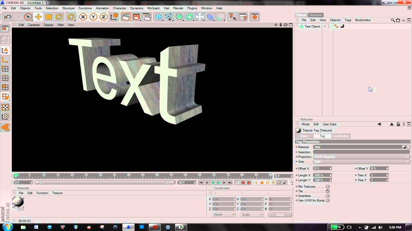Select the Live Selection arrow tool
This screenshot has width=412, height=231.
click(x=28, y=17)
